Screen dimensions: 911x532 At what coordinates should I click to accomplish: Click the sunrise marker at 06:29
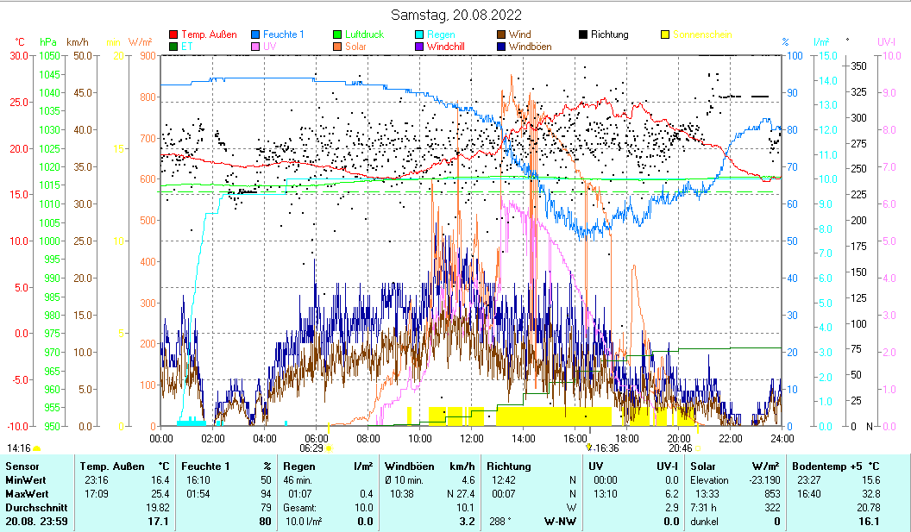[x=328, y=448]
